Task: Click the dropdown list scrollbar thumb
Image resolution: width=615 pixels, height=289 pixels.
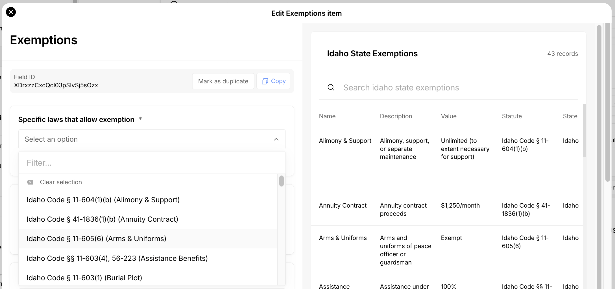Action: pyautogui.click(x=281, y=181)
